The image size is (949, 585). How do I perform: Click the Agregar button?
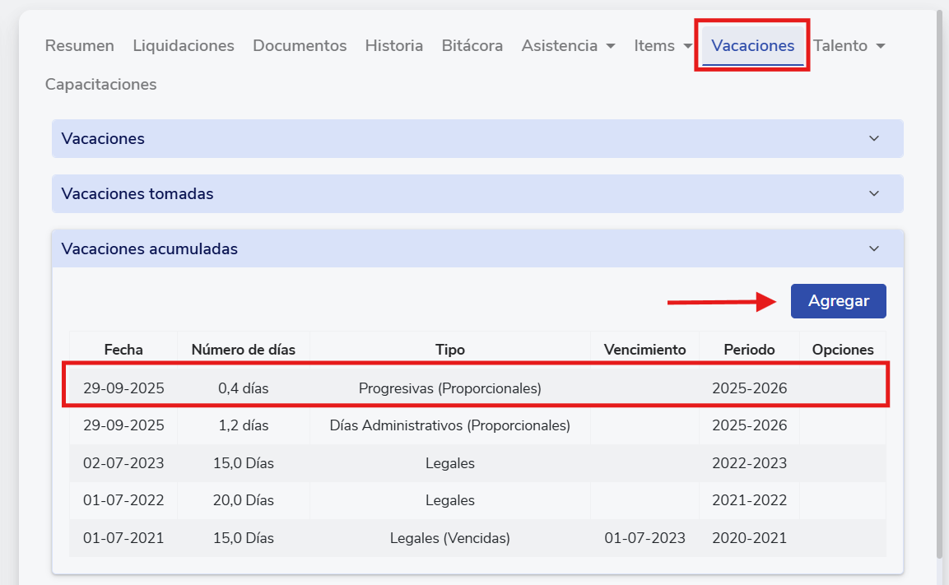(838, 301)
